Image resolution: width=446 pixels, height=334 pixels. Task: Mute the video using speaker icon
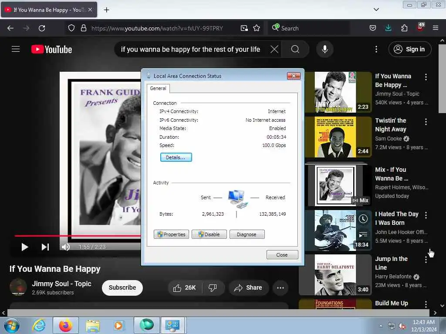65,247
